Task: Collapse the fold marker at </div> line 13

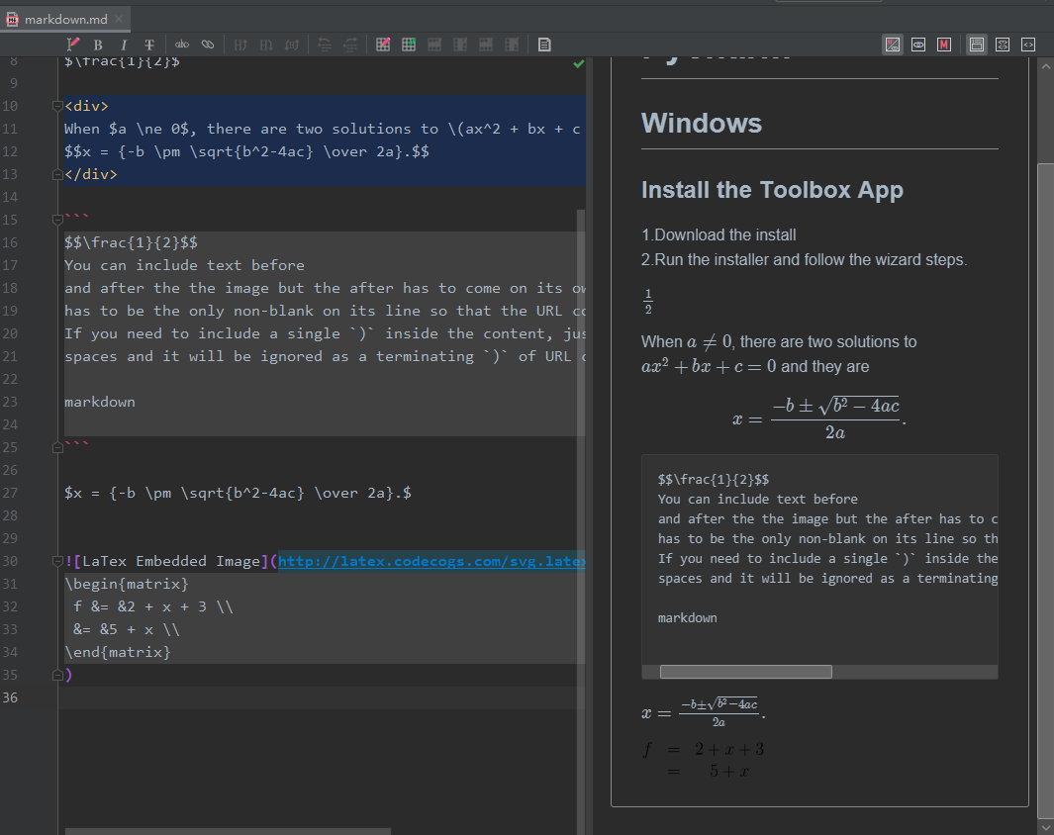Action: 57,175
